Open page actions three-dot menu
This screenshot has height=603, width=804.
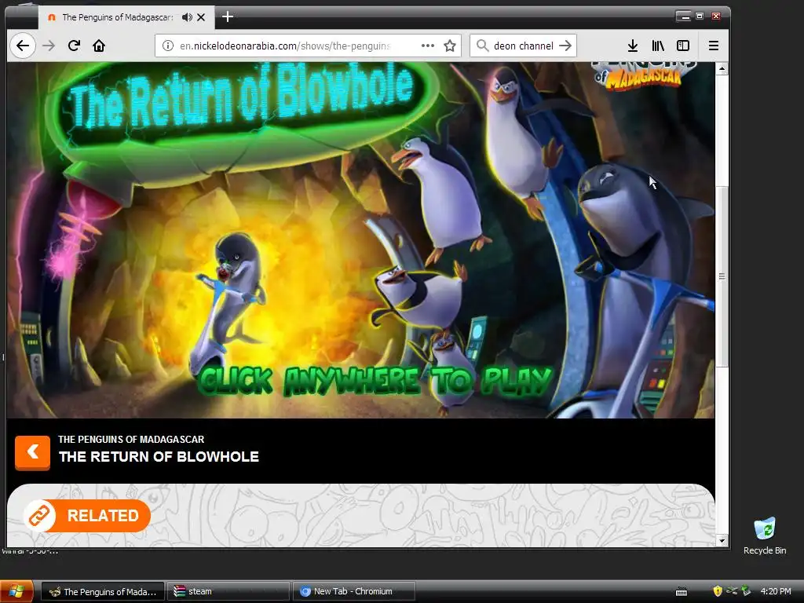(428, 46)
